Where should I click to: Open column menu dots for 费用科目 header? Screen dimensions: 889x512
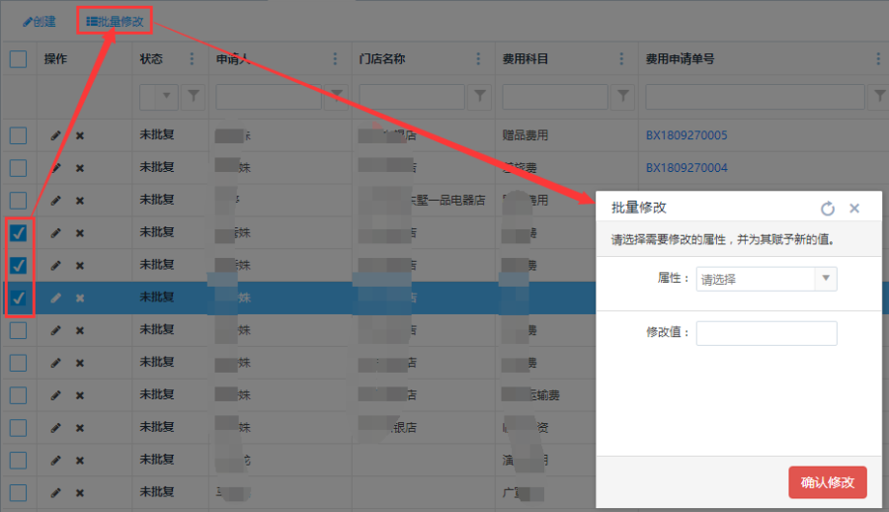(x=621, y=59)
